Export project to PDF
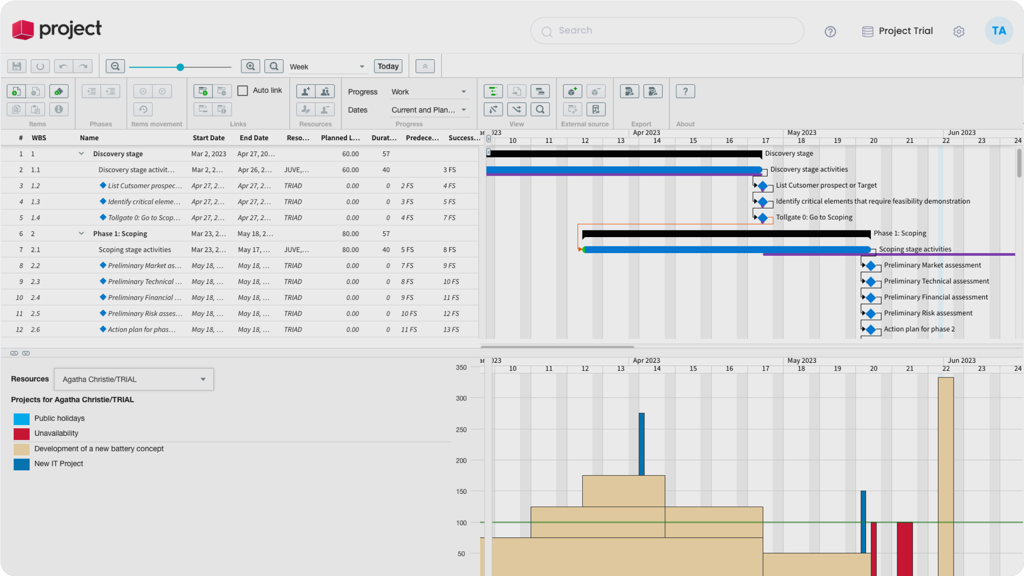 tap(653, 91)
